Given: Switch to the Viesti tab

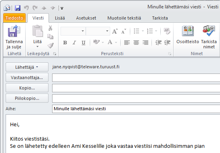Looking at the screenshot, I should click(x=38, y=18).
